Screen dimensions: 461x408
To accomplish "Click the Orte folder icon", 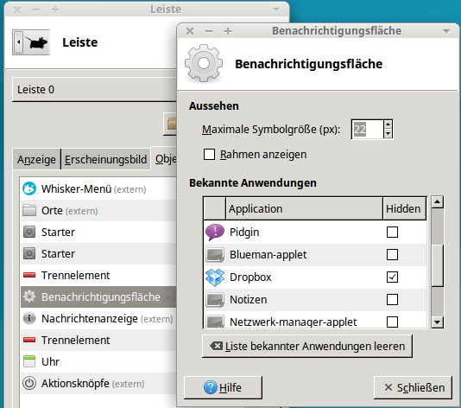I will pyautogui.click(x=29, y=210).
